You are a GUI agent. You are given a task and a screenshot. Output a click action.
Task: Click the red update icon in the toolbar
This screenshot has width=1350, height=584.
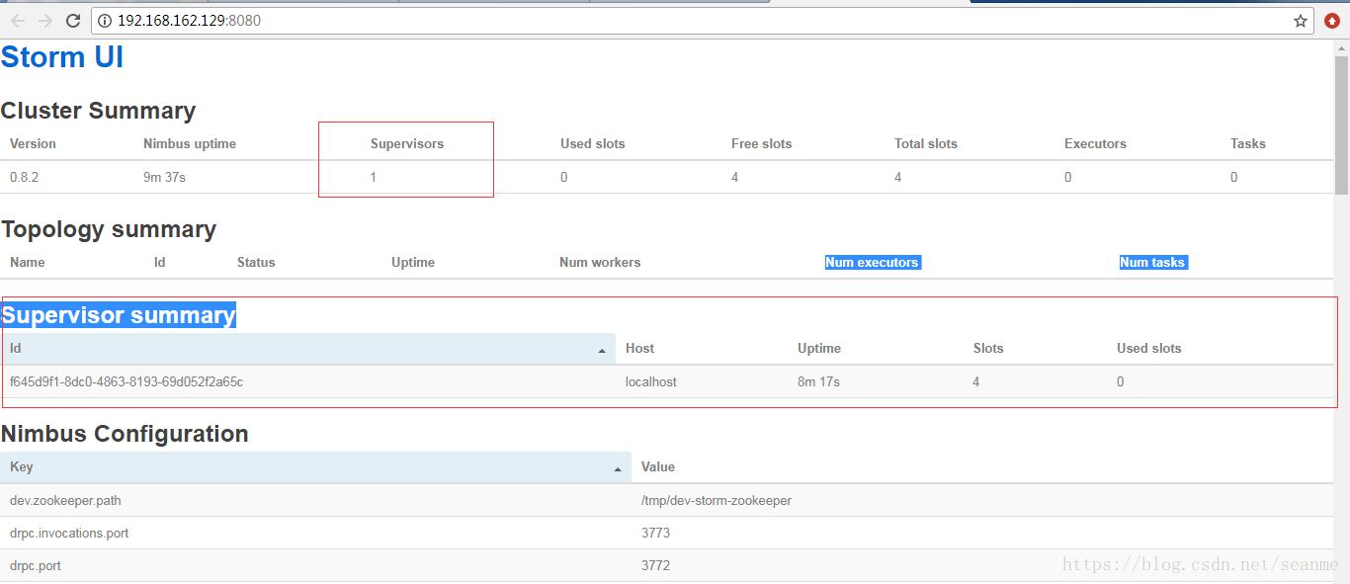click(x=1332, y=21)
